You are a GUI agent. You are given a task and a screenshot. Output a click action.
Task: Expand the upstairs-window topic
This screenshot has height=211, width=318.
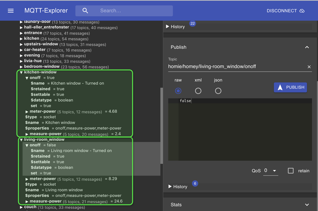point(21,44)
